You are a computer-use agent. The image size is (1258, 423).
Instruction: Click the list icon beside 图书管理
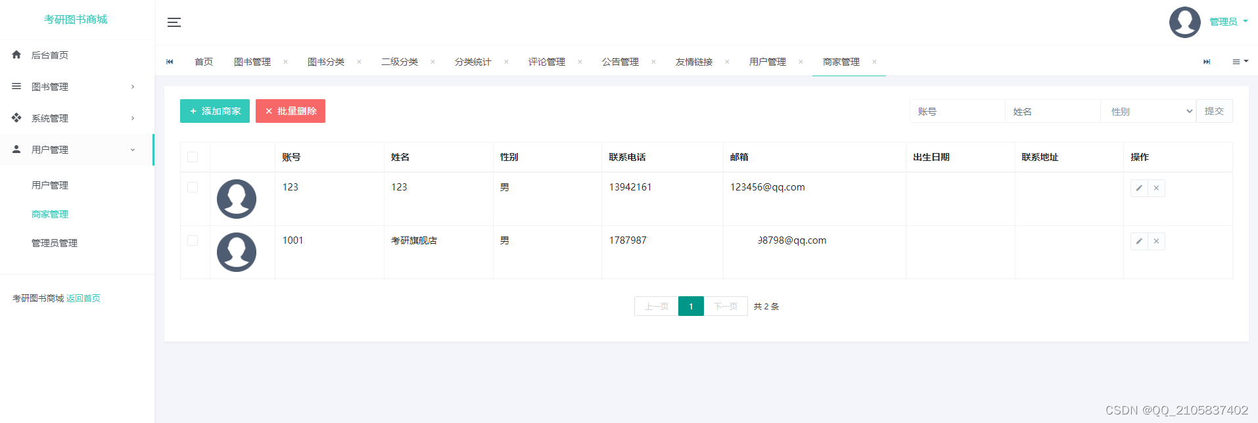(16, 86)
